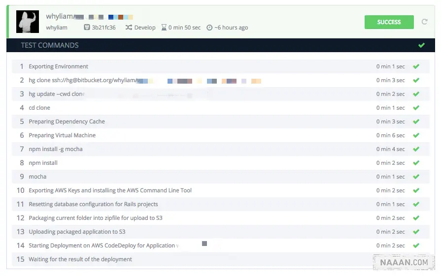The width and height of the screenshot is (441, 276).
Task: Open the Uploading packaged application to S3 step
Action: (x=77, y=232)
